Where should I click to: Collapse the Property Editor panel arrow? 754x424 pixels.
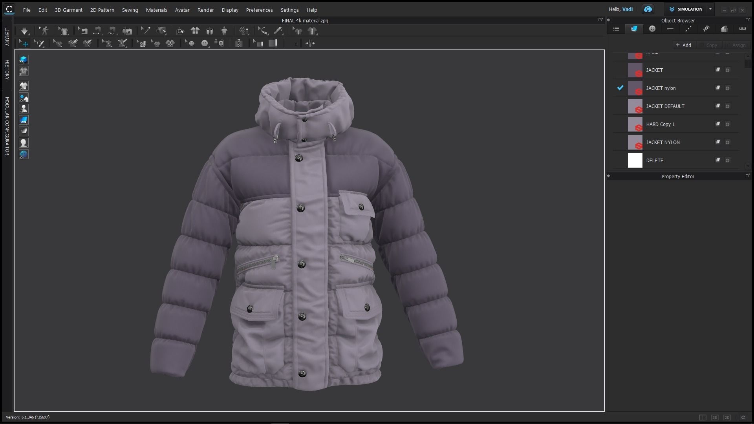point(609,176)
